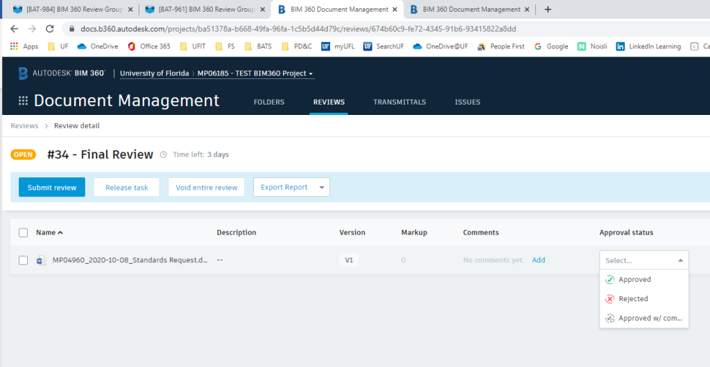Open the BATS bookmarks folder
710x367 pixels.
click(x=258, y=46)
